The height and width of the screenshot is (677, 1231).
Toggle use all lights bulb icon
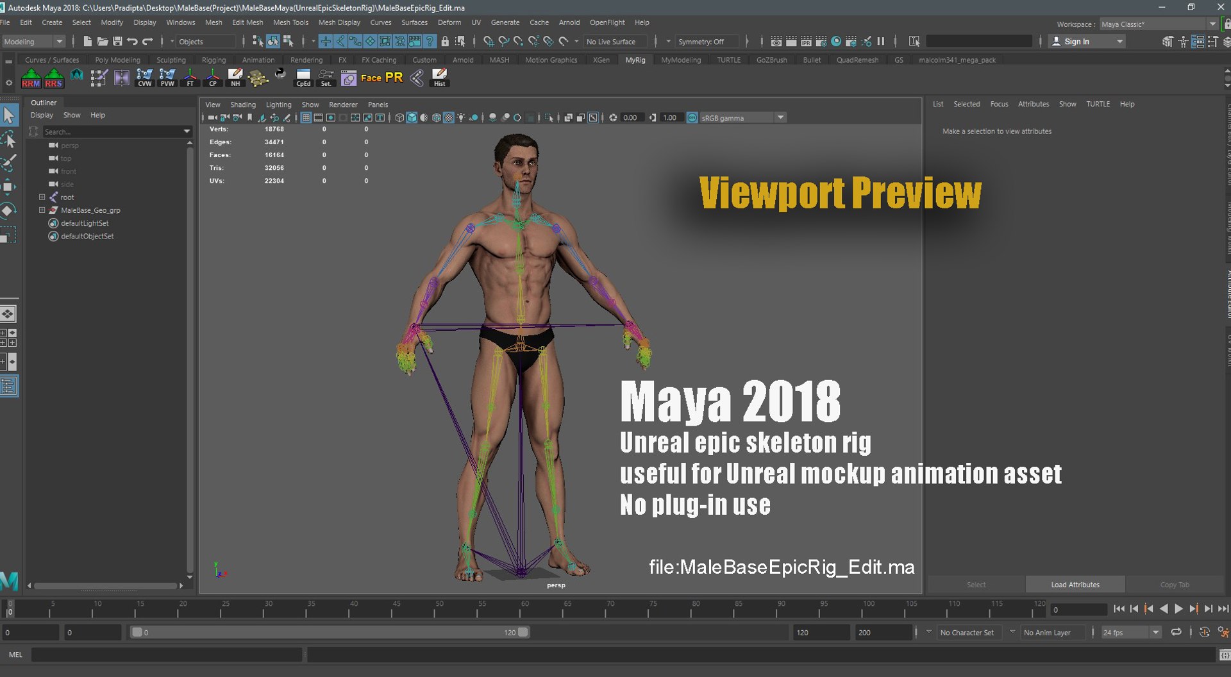coord(461,118)
